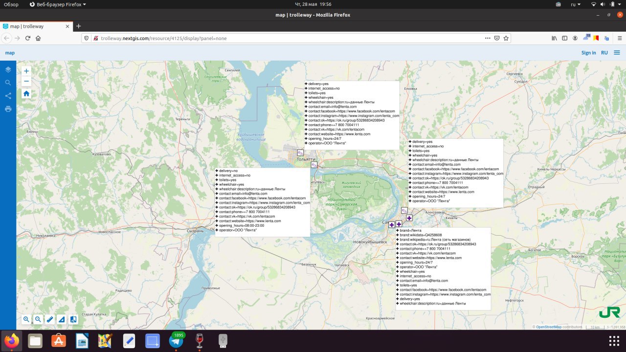Reset map to initial extent home button
Viewport: 626px width, 352px height.
coord(26,93)
